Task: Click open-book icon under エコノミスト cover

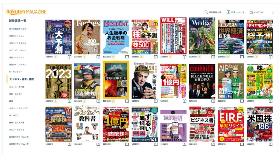Action: (x=242, y=57)
